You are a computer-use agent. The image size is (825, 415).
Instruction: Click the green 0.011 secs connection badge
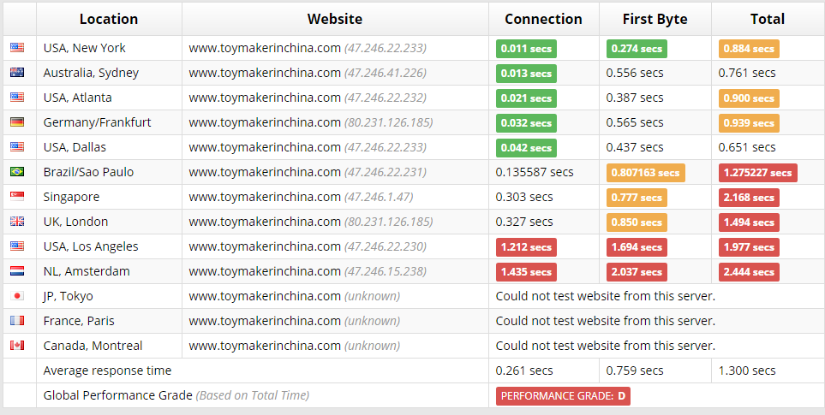pos(526,48)
